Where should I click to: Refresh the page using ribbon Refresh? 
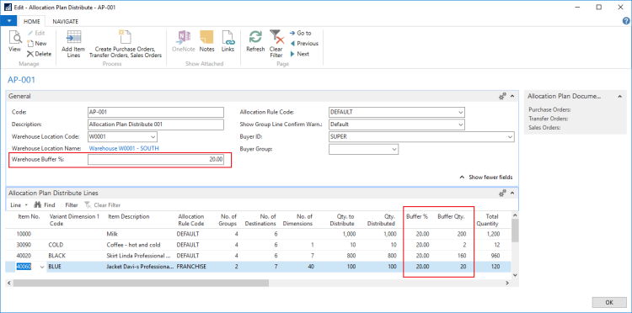pos(255,41)
